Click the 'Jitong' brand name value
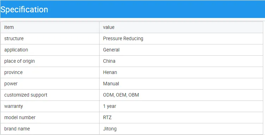 (x=110, y=129)
